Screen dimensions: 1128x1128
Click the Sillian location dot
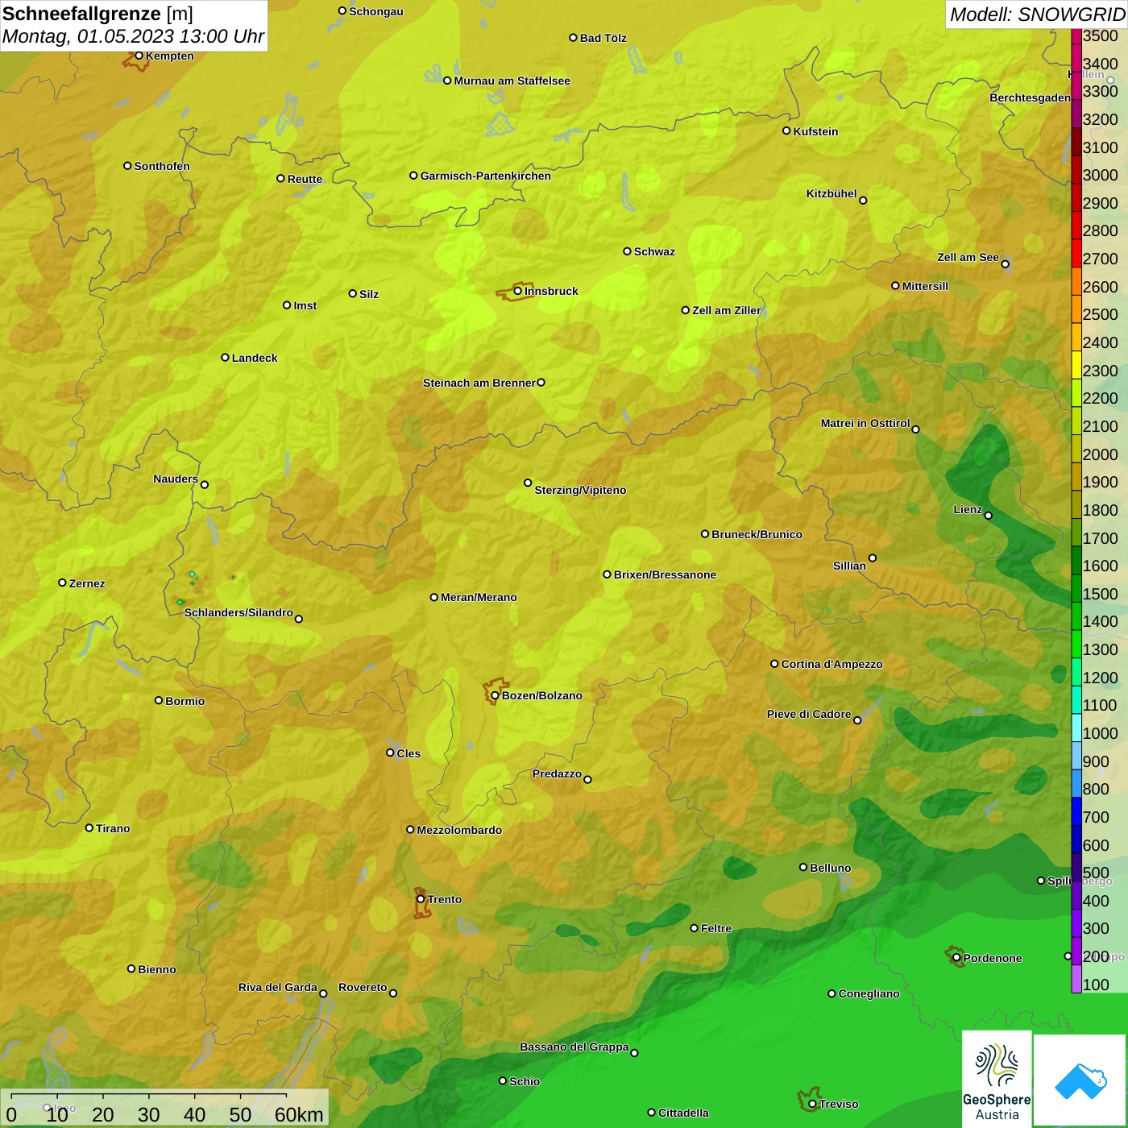[873, 558]
